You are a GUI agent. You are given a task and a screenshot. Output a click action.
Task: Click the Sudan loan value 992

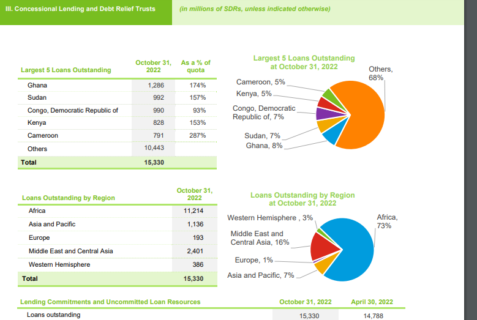pyautogui.click(x=158, y=98)
